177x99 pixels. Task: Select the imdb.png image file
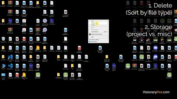(x=24, y=58)
